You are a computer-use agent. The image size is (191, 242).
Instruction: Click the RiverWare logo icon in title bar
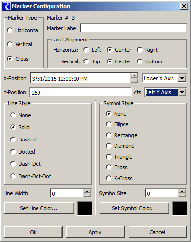click(x=7, y=6)
